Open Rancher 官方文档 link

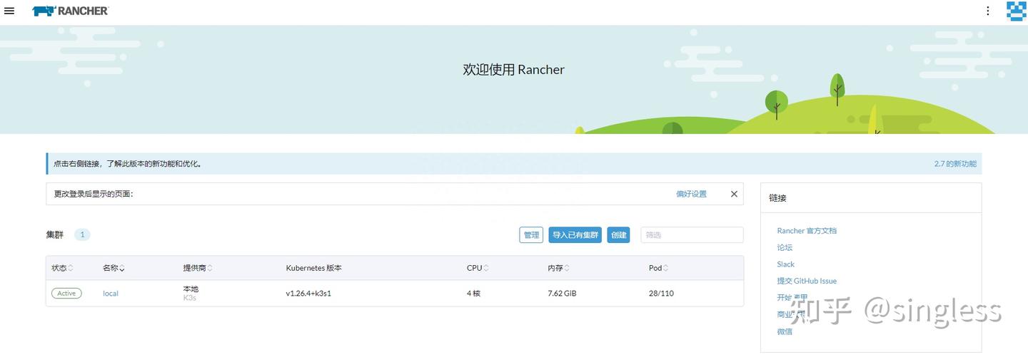click(x=807, y=231)
